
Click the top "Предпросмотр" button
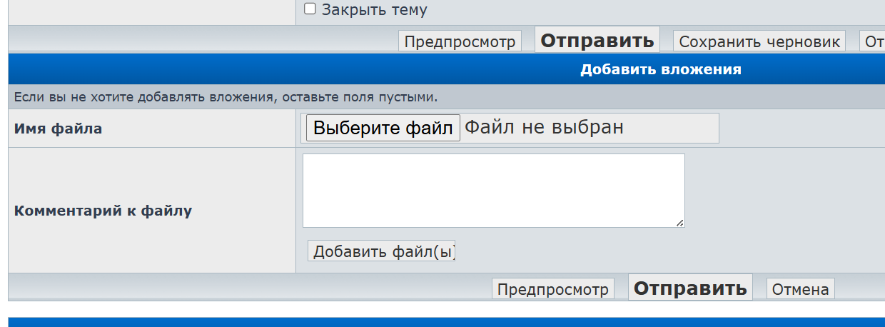(x=460, y=41)
